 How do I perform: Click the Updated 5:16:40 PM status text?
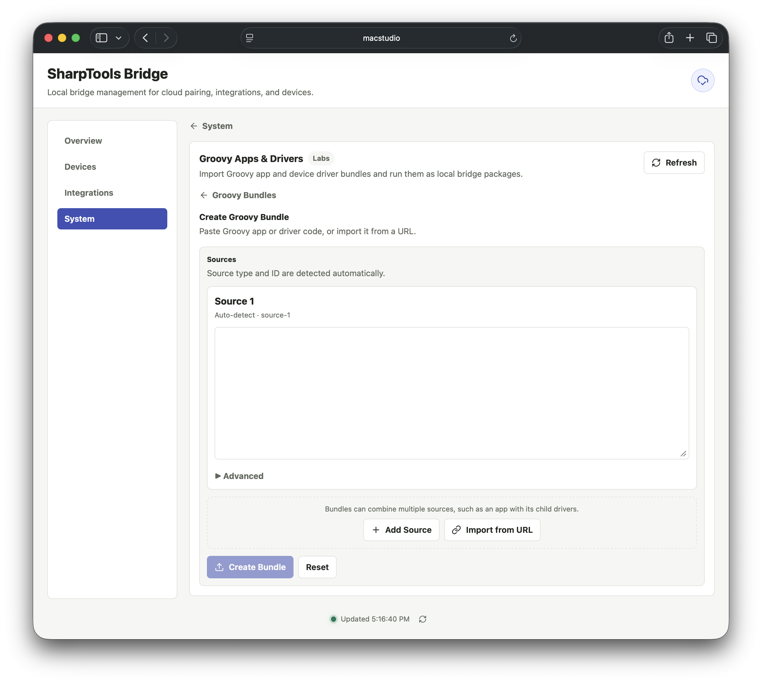[x=374, y=619]
